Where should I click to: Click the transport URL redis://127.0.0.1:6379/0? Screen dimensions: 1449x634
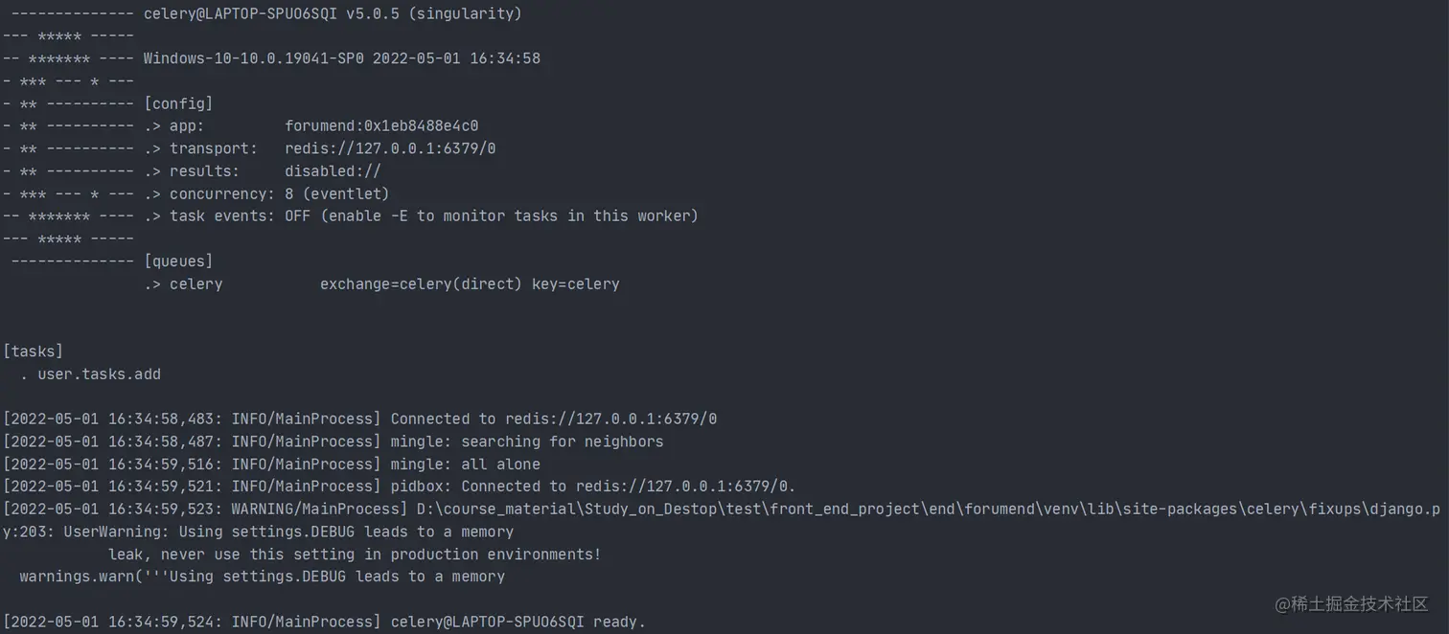click(x=390, y=148)
